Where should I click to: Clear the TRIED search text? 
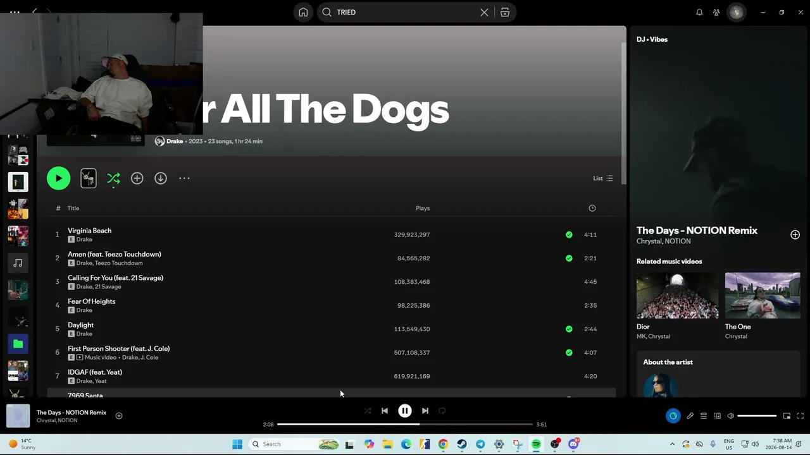[484, 12]
